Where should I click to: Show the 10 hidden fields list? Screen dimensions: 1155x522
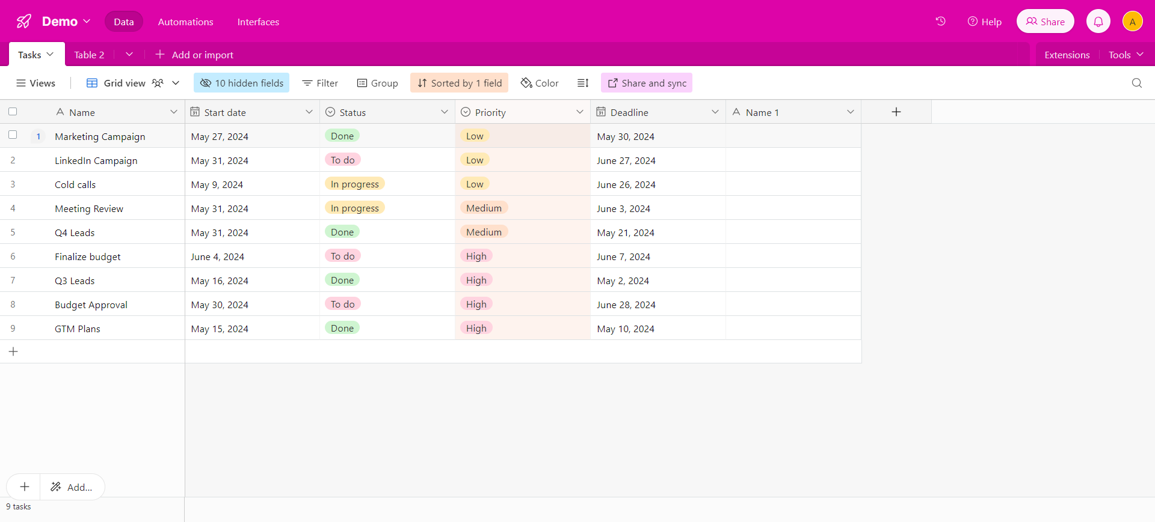click(241, 83)
